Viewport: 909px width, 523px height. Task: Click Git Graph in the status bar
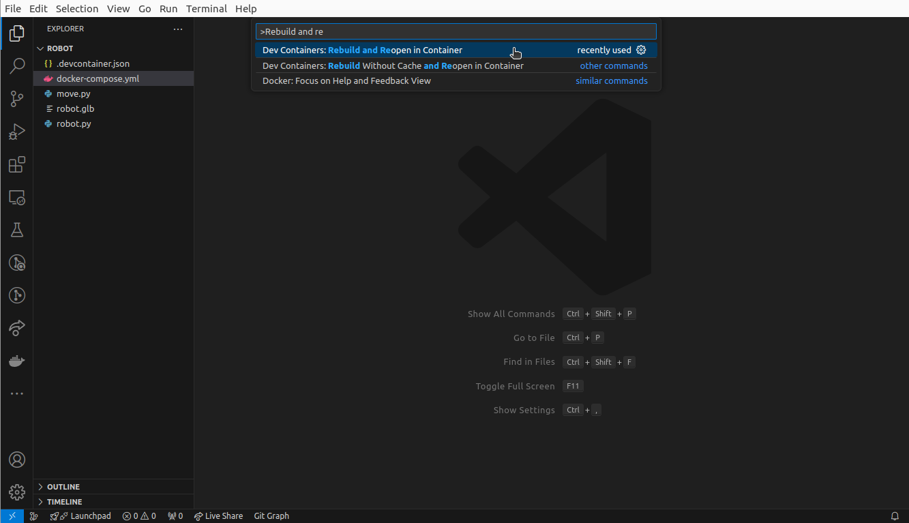coord(271,516)
